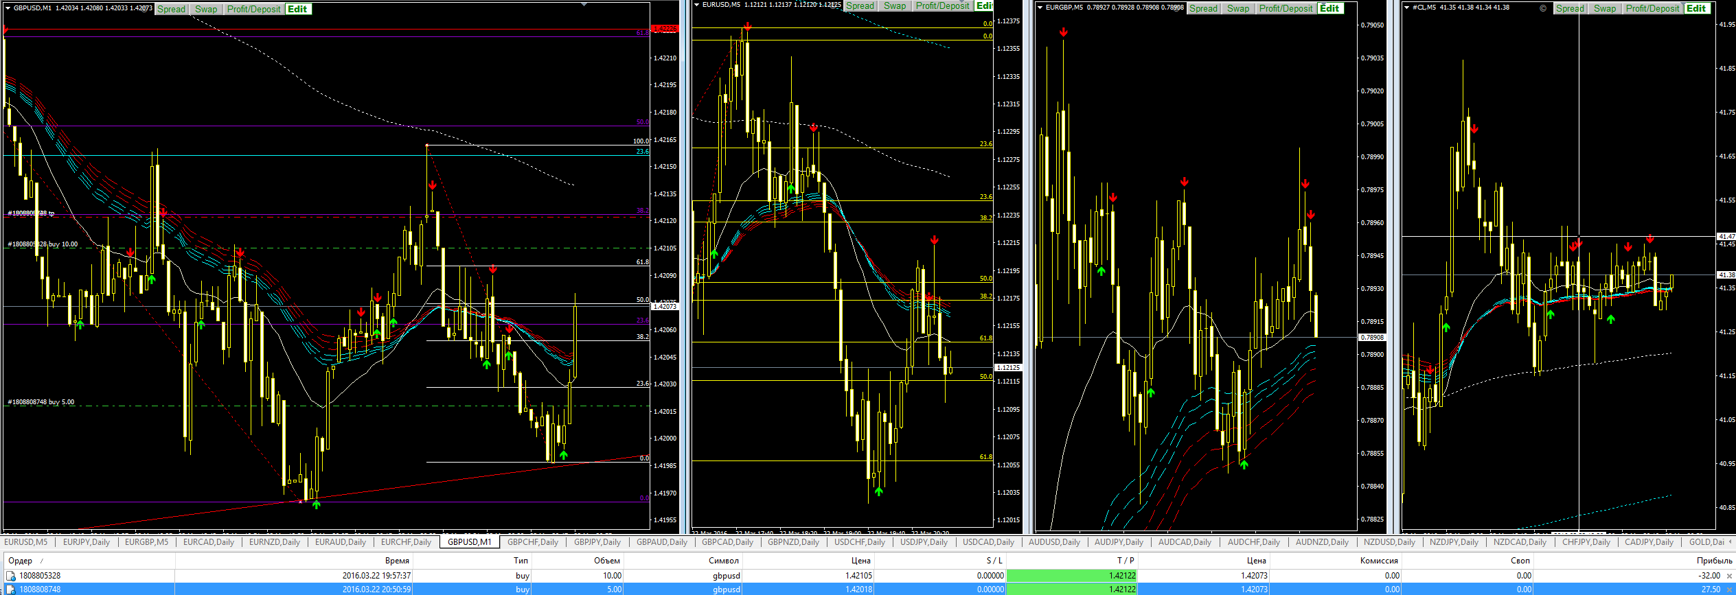The width and height of the screenshot is (1736, 595).
Task: Click Spread button on GBPUSD chart
Action: coord(172,9)
